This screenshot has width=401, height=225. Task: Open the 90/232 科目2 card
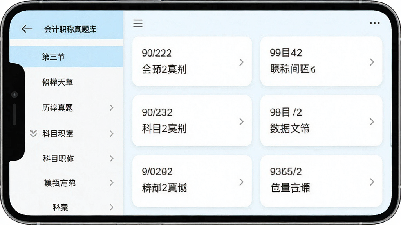click(x=192, y=121)
